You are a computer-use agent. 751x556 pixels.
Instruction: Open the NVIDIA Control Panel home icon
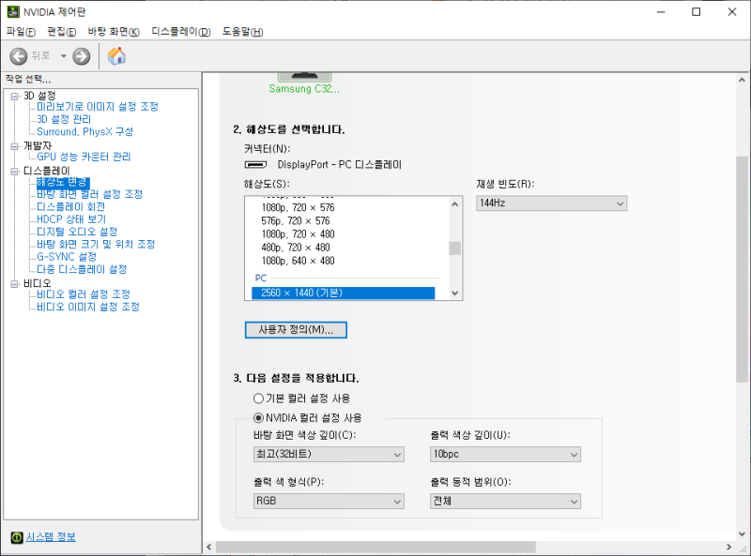tap(117, 55)
